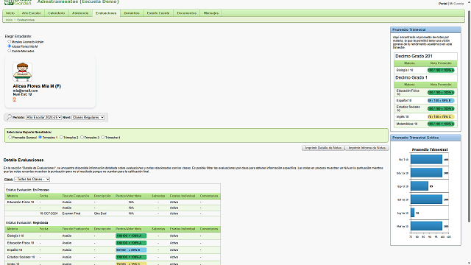This screenshot has width=471, height=265.
Task: Choose the Trimestre 1 report option
Action: point(40,138)
